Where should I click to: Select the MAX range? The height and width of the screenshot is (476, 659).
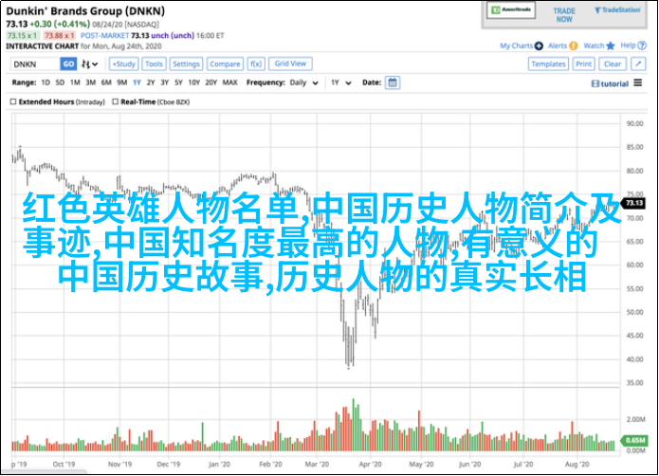(x=229, y=82)
